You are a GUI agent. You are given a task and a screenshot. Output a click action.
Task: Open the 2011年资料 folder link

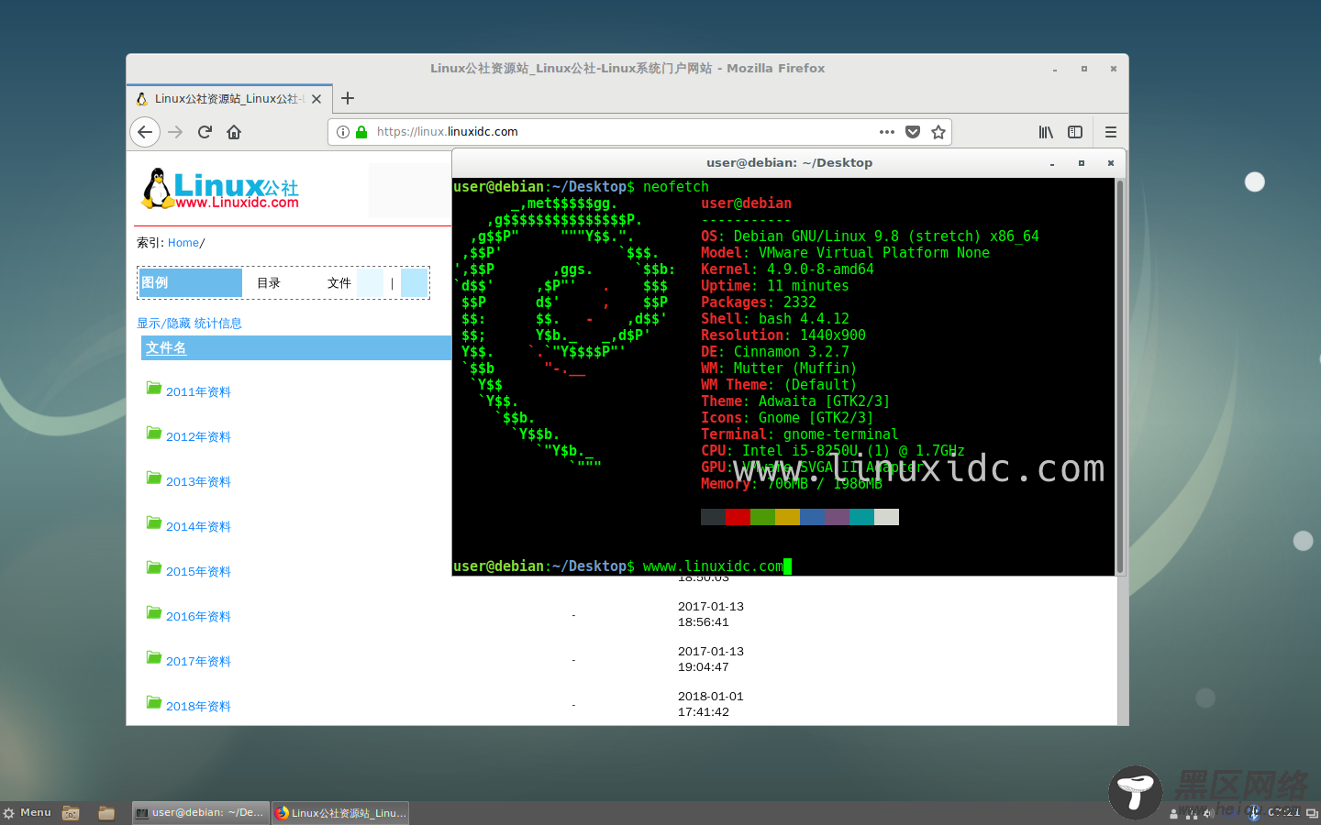click(198, 392)
